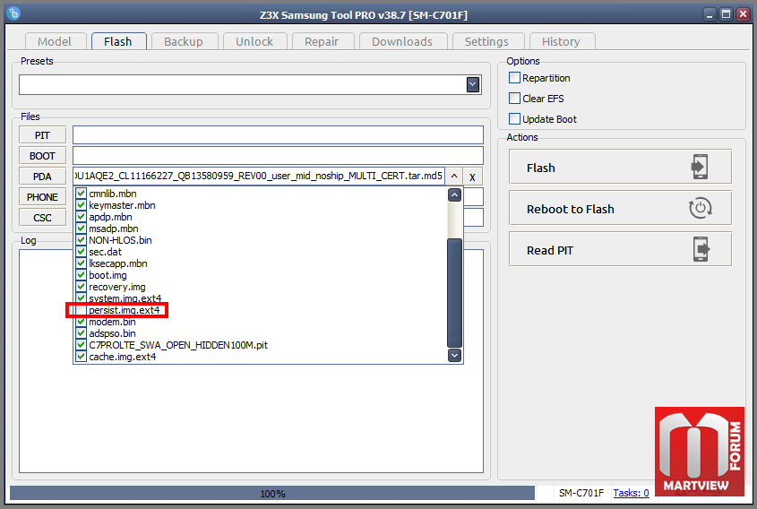Screen dimensions: 757x509
Task: Click the PHONE file button
Action: click(42, 197)
